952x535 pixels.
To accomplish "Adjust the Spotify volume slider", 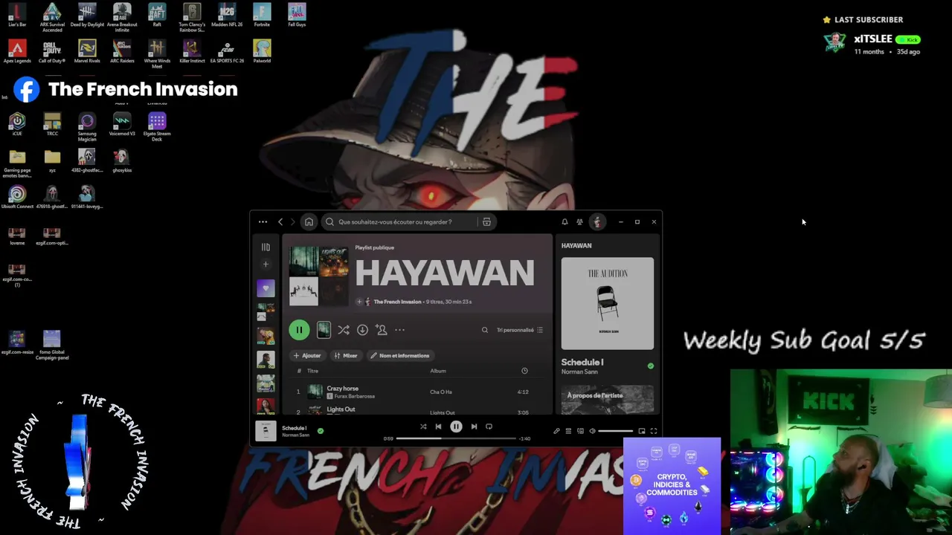I will coord(616,431).
